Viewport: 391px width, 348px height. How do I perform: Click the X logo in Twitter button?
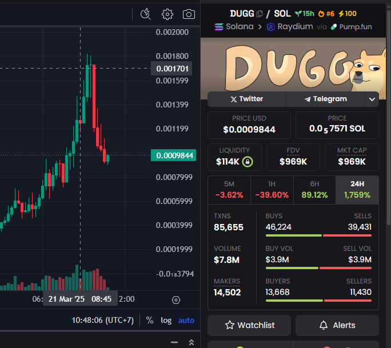point(233,99)
